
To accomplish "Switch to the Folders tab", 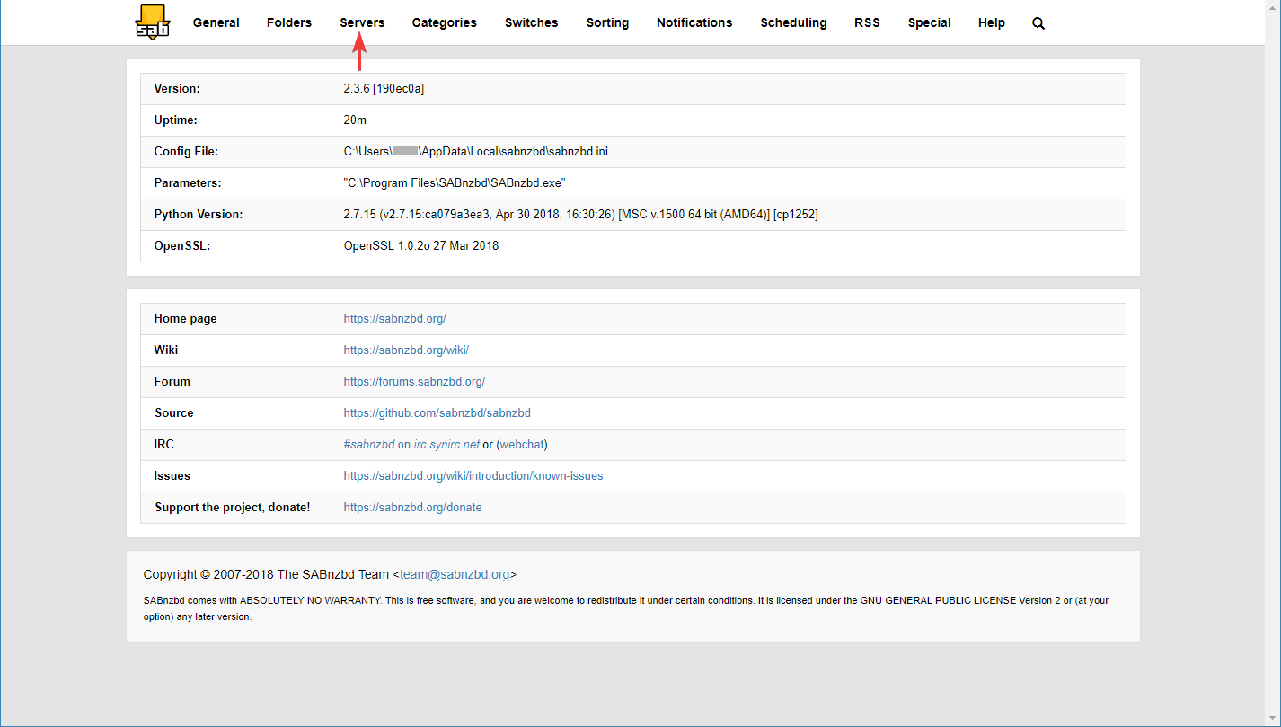I will (289, 22).
